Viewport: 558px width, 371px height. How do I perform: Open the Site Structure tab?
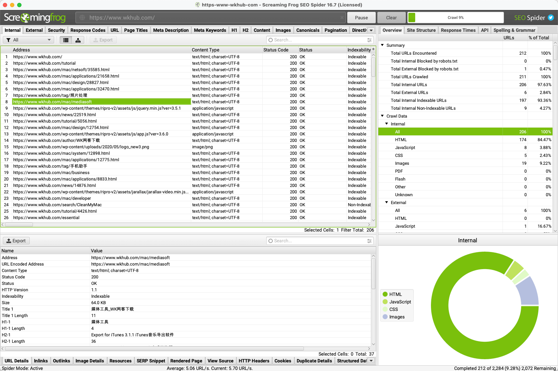pos(421,30)
